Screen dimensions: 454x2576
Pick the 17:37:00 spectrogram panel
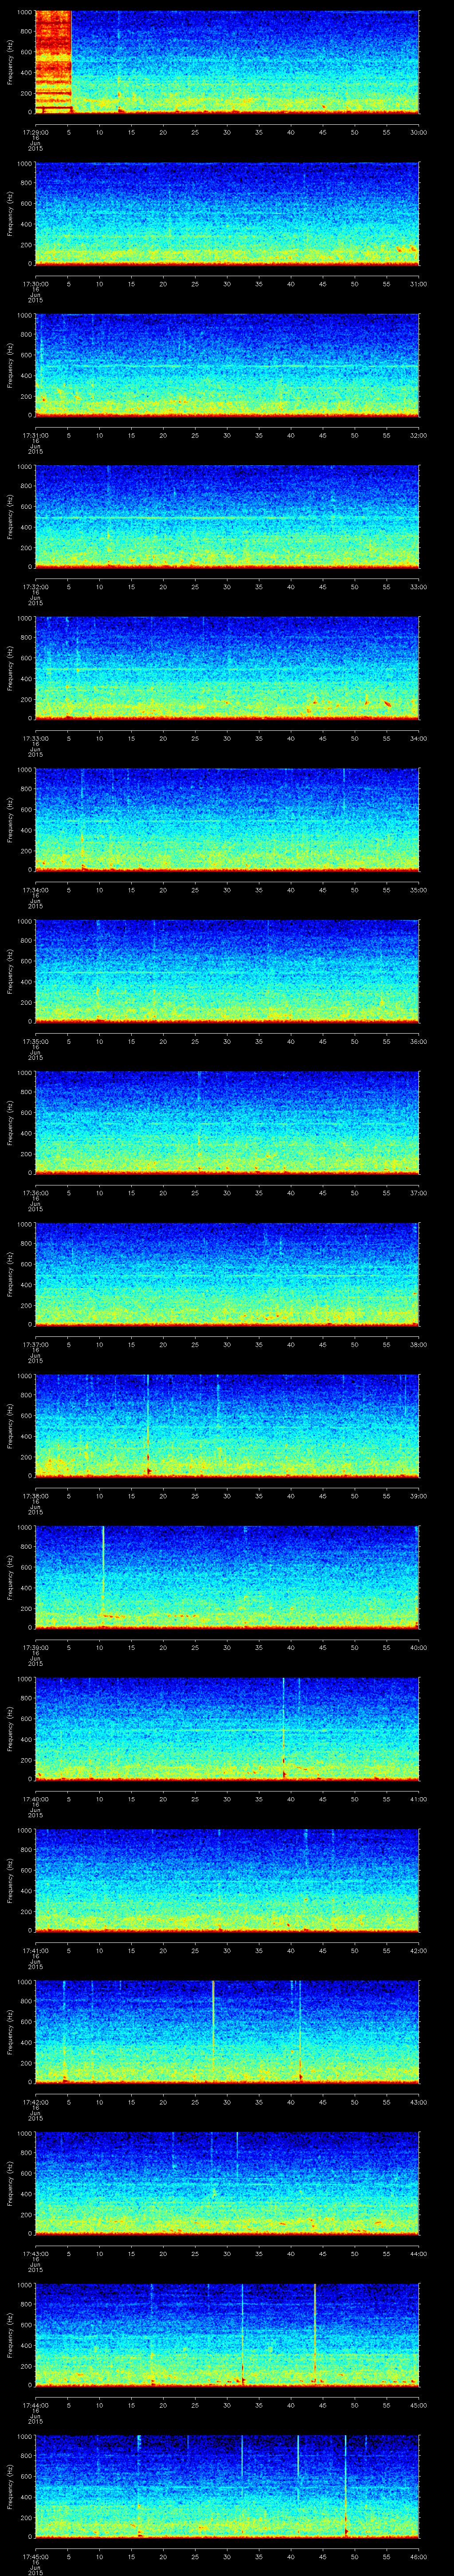pyautogui.click(x=227, y=1274)
